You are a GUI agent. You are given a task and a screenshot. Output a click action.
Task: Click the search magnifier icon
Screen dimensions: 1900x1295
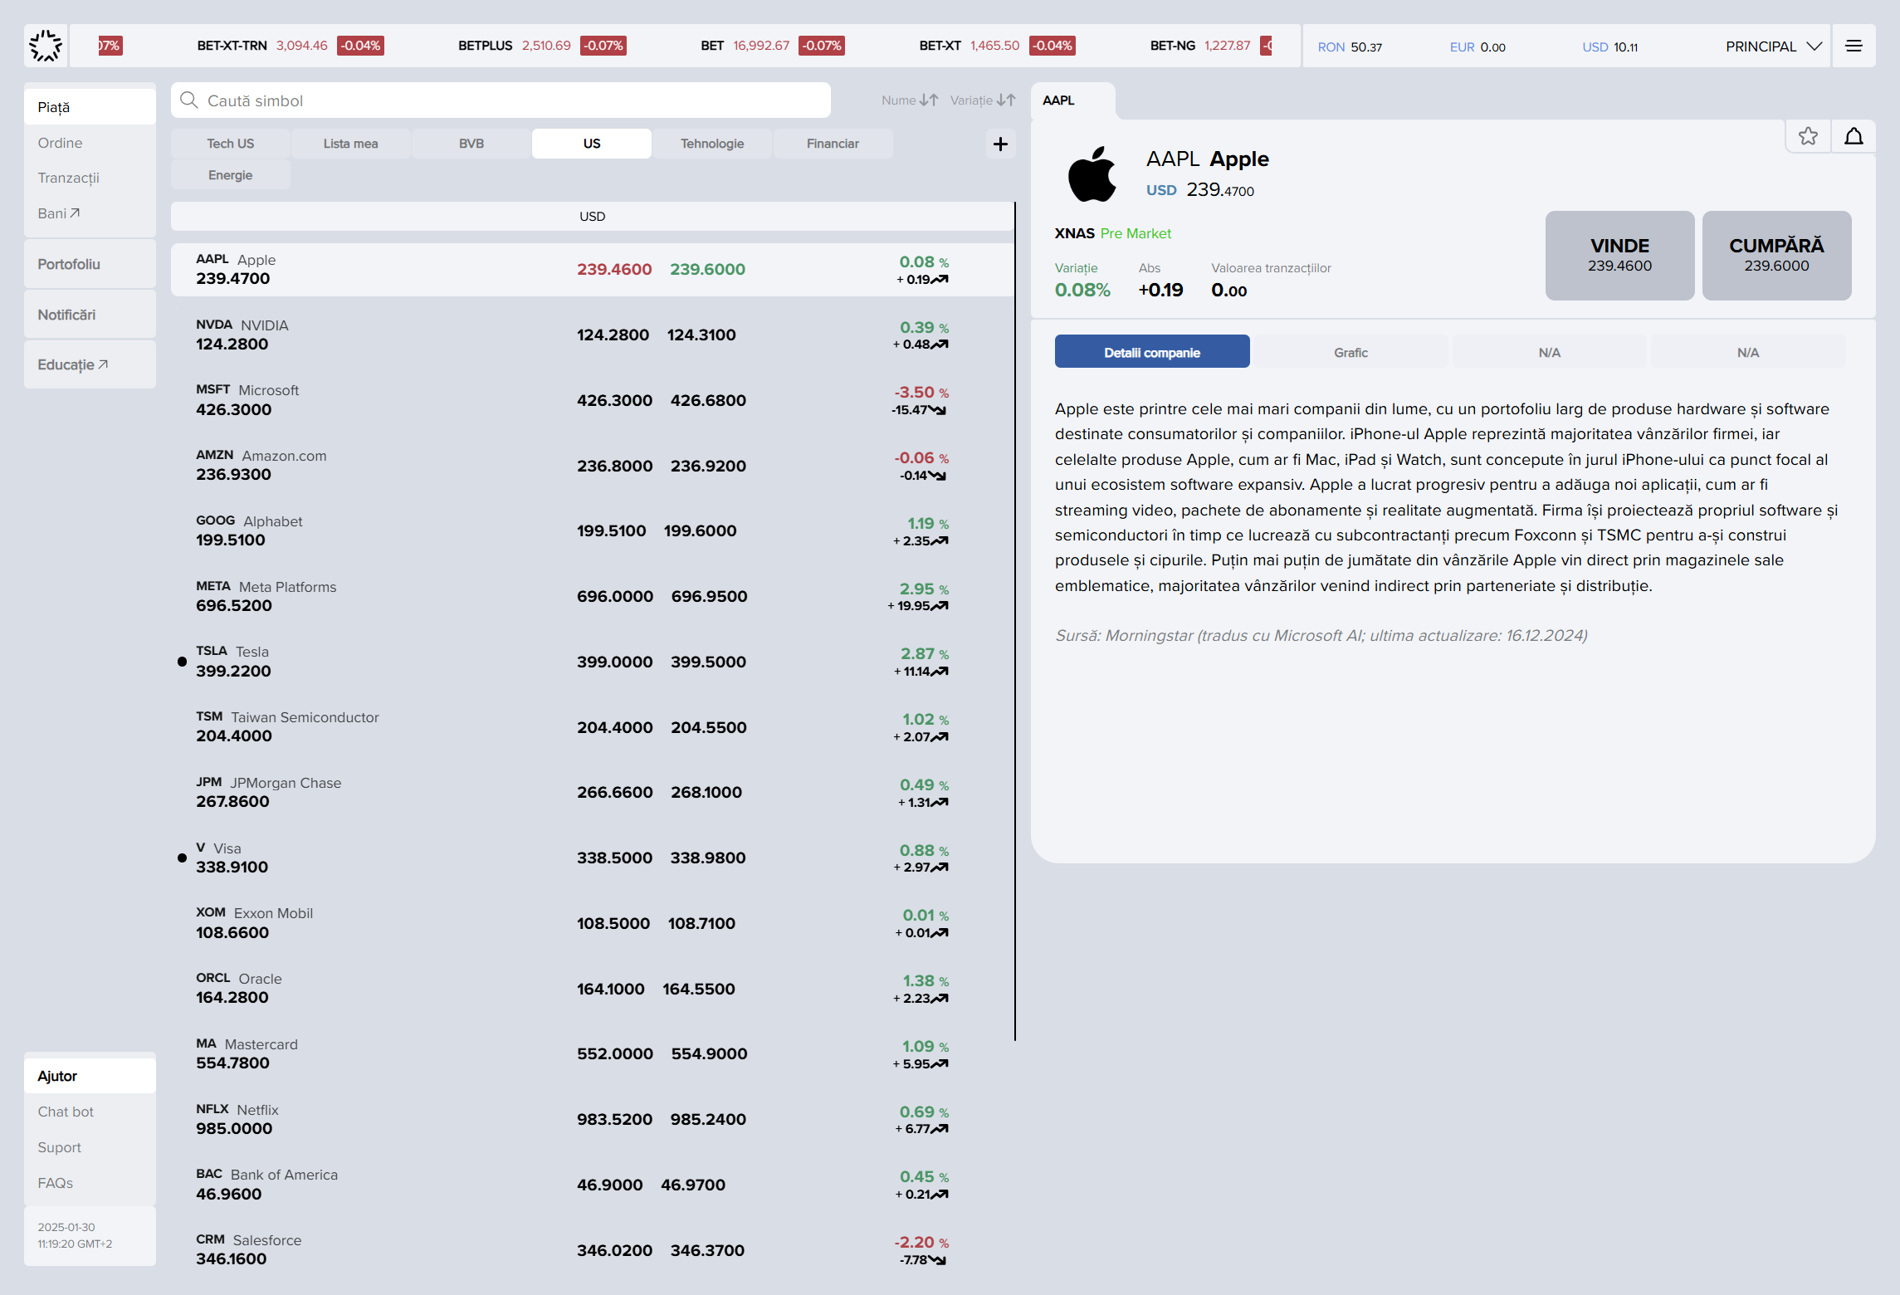pos(189,100)
